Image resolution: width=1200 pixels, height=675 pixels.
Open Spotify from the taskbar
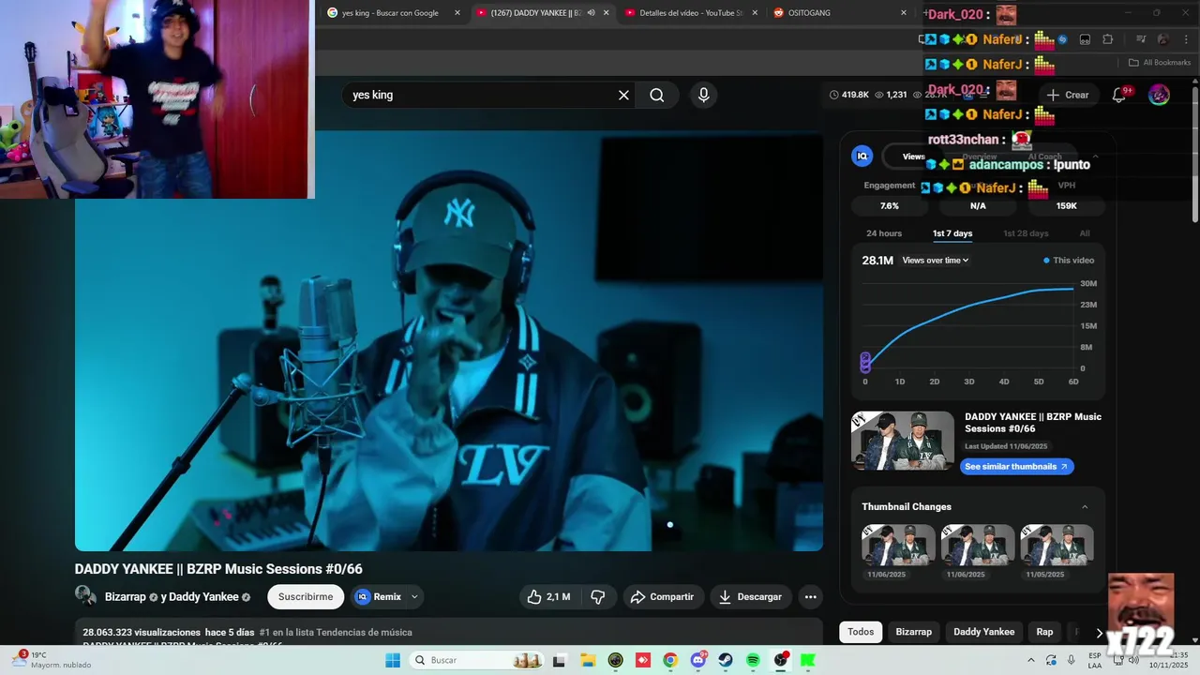point(753,660)
